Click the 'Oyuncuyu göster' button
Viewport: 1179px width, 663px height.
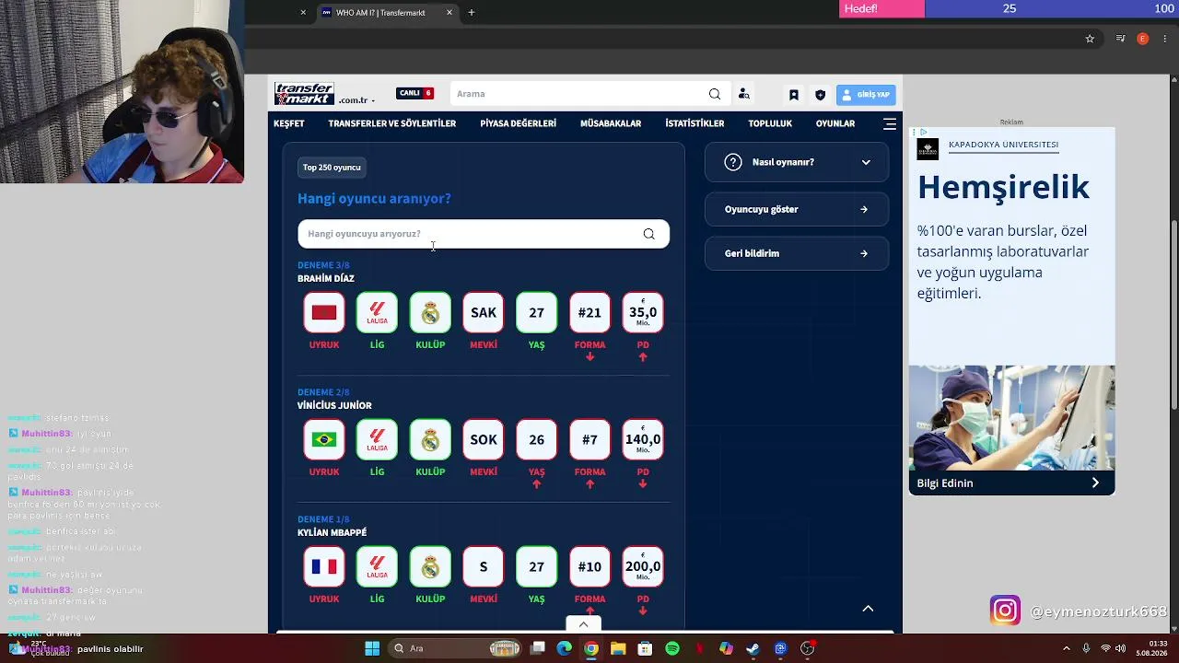pyautogui.click(x=797, y=209)
